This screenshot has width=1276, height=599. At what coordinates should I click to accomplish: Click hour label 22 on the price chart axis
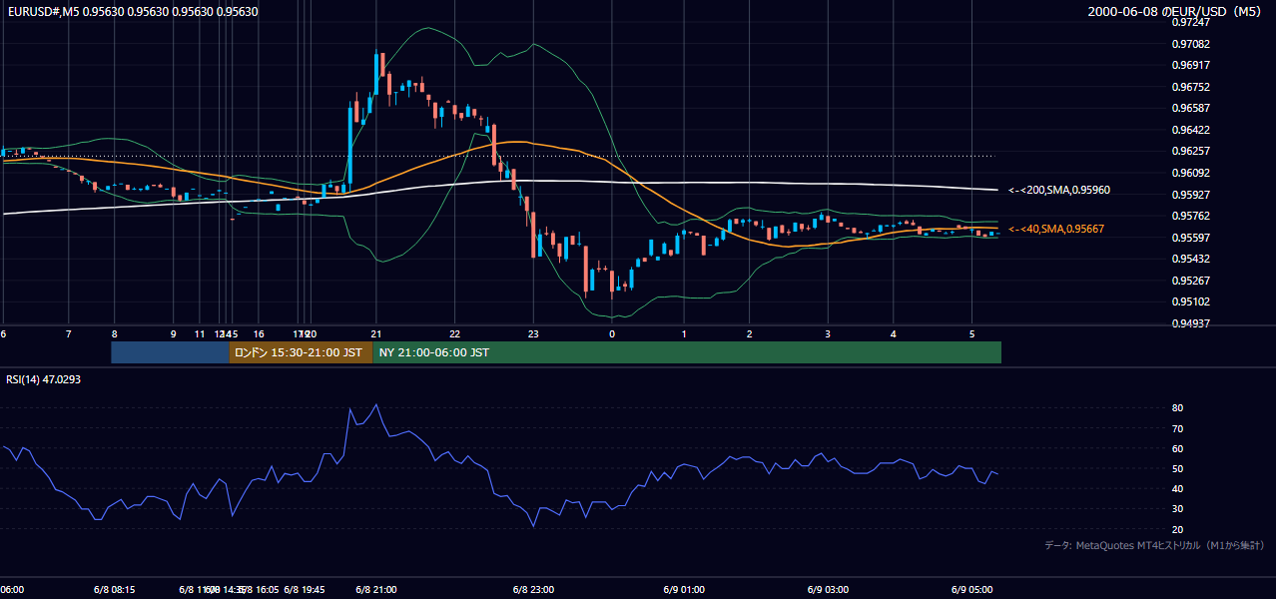pos(454,333)
